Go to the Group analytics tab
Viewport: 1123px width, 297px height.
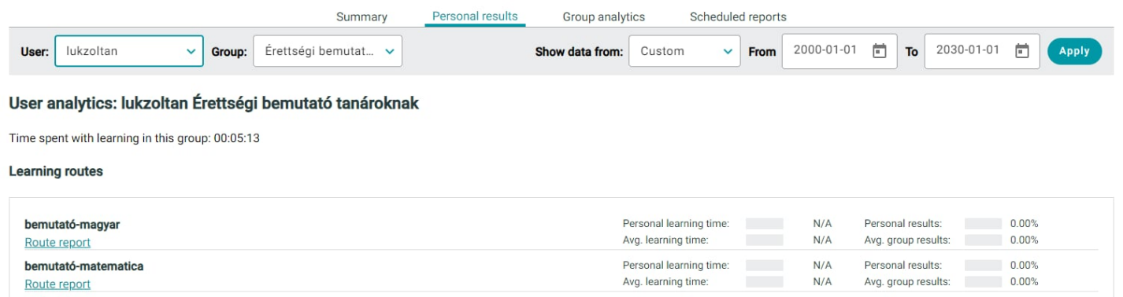[x=604, y=16]
